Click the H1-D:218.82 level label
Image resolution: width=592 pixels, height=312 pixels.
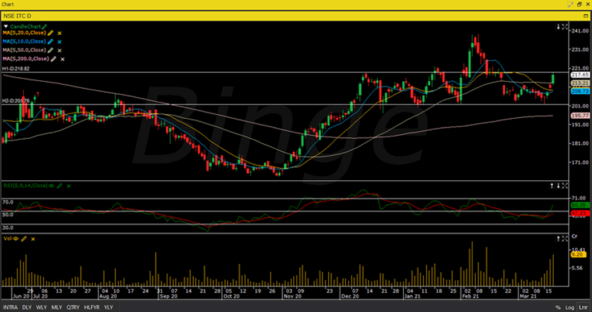pyautogui.click(x=16, y=69)
